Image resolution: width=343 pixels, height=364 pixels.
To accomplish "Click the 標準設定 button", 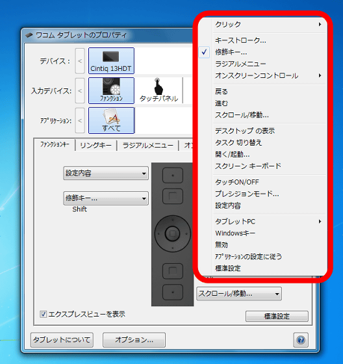I will 277,316.
